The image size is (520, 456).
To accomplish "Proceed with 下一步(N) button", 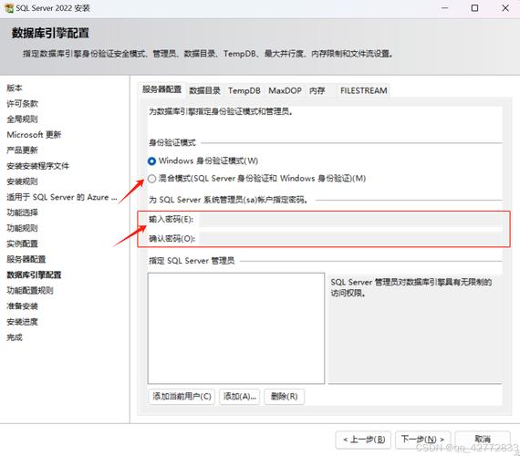I will pos(422,440).
